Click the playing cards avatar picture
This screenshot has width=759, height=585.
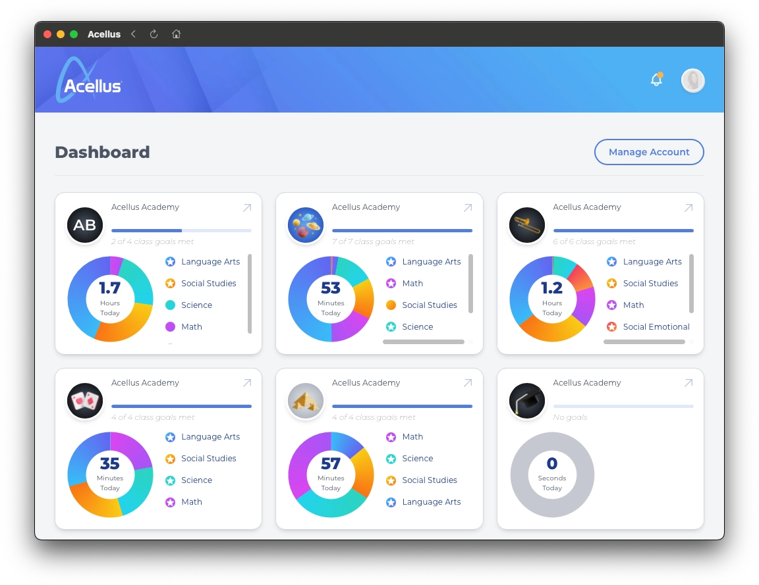point(85,401)
